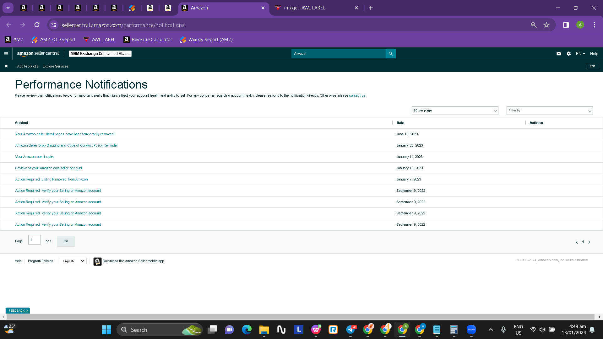
Task: Click the bookmark flag icon beside Add Products
Action: [x=6, y=66]
